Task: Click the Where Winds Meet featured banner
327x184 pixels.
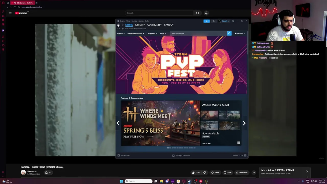Action: [x=160, y=123]
